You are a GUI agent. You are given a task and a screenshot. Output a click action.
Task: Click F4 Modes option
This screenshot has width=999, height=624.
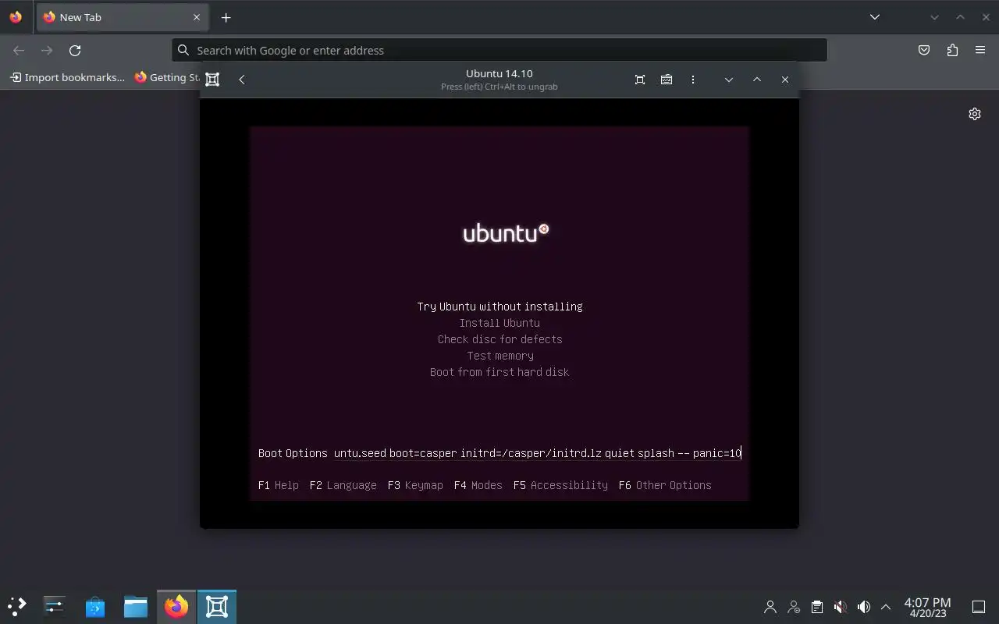coord(478,485)
